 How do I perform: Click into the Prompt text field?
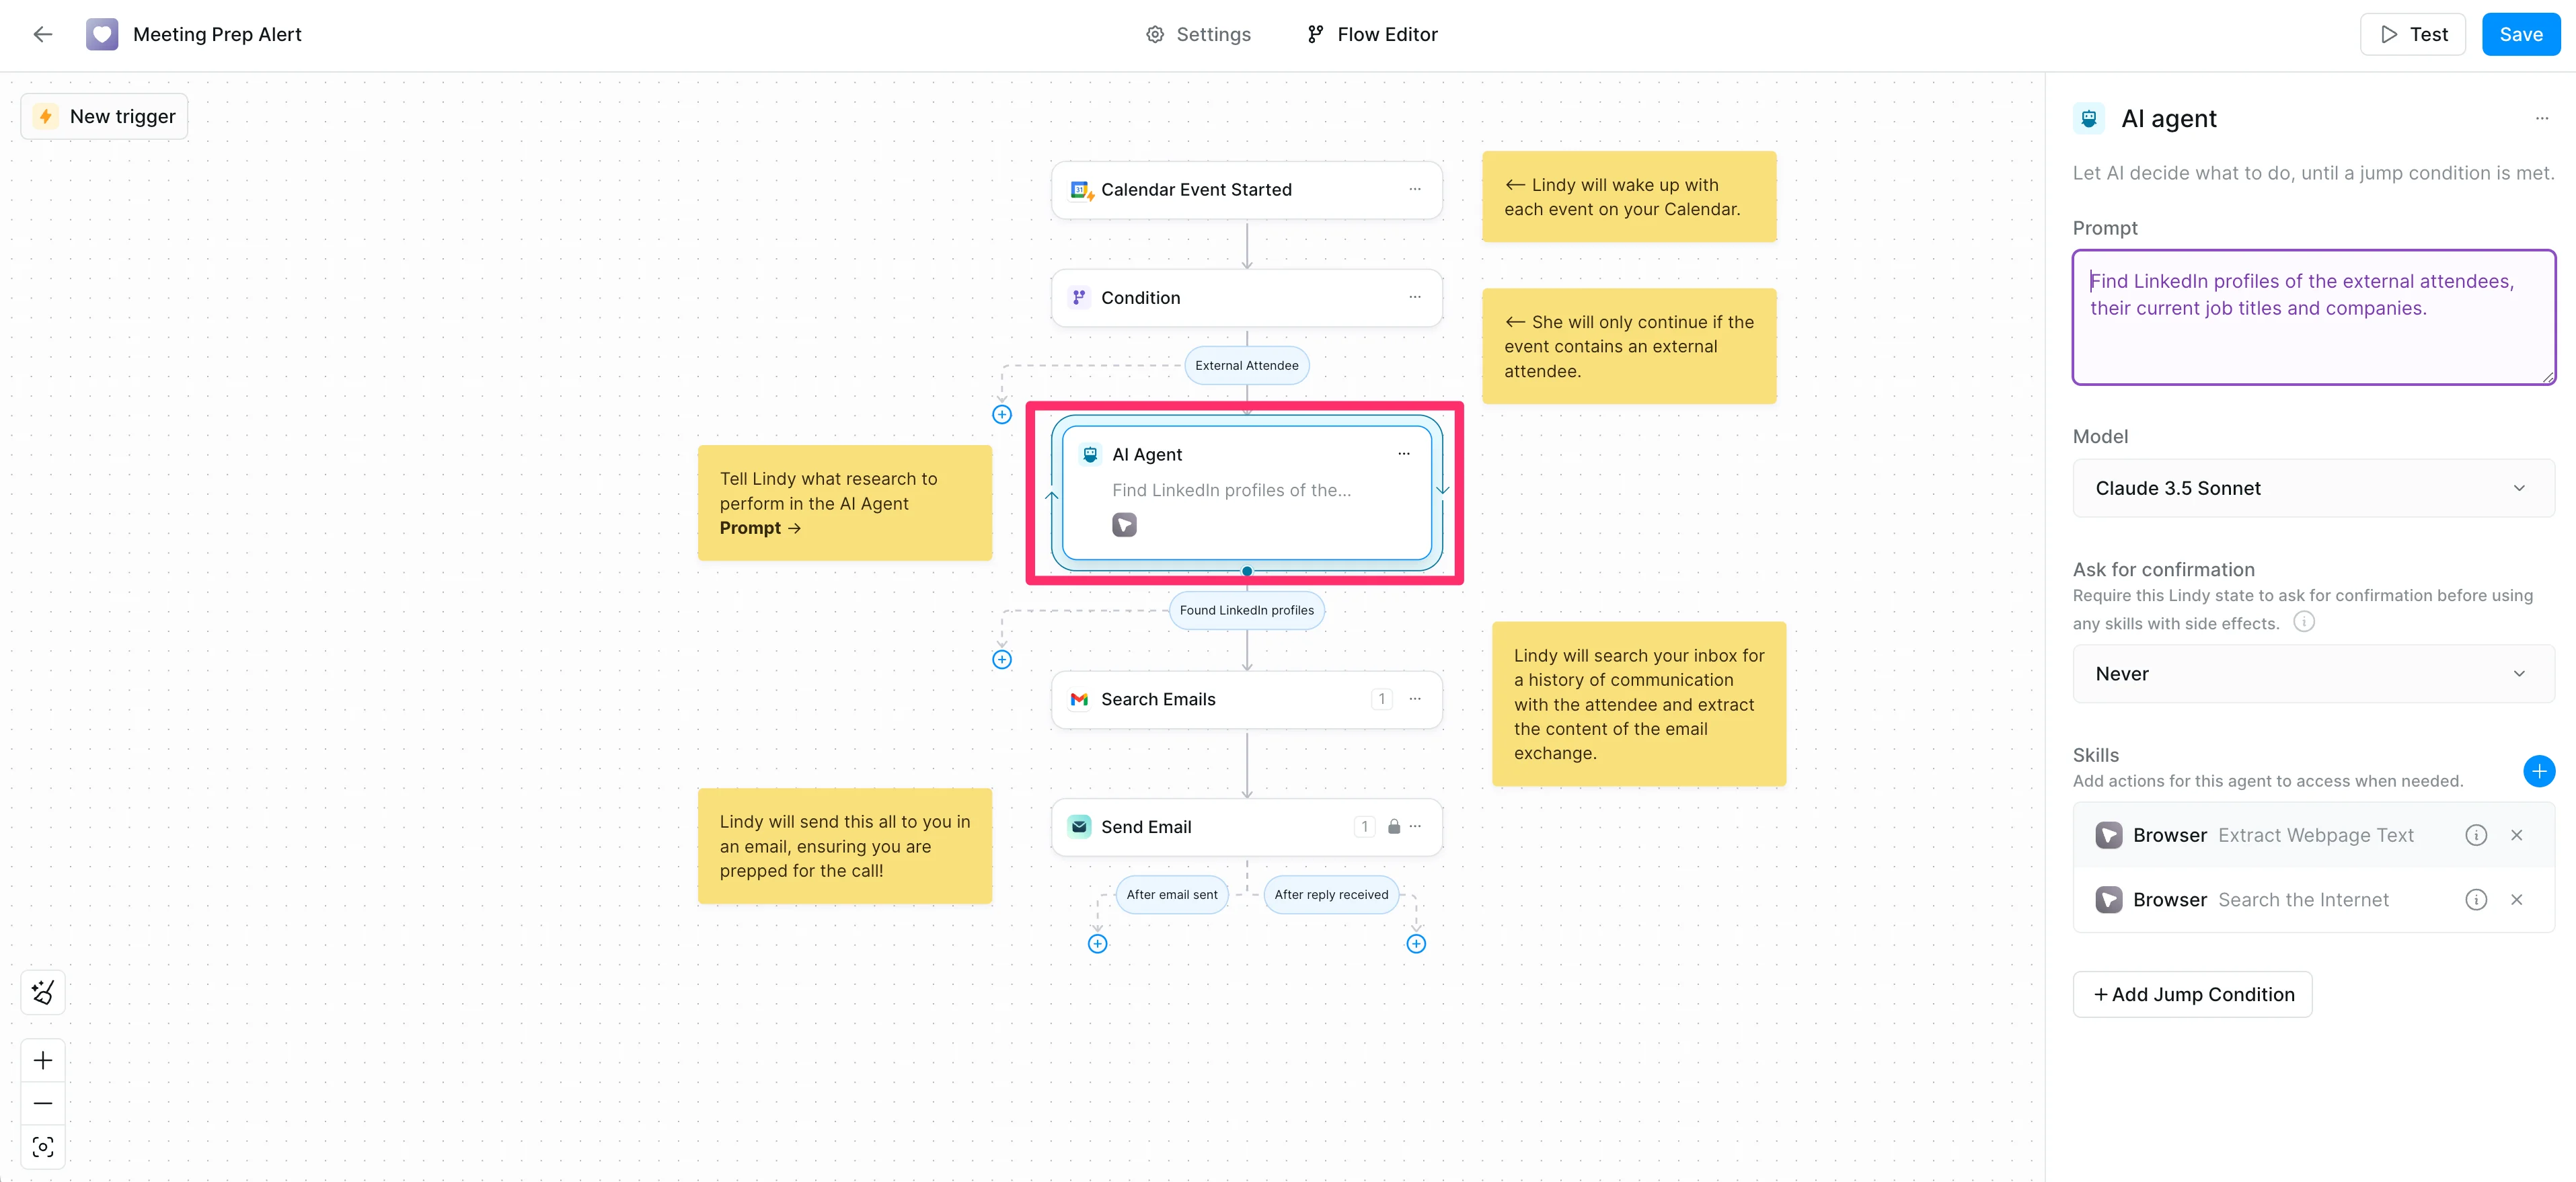pyautogui.click(x=2313, y=317)
